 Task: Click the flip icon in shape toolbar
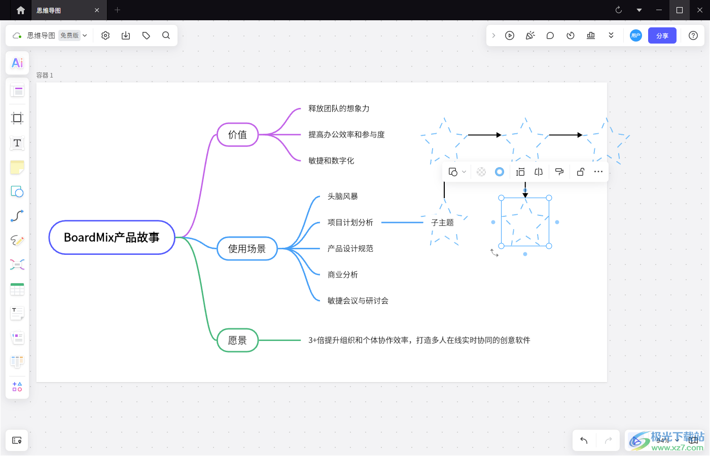539,172
